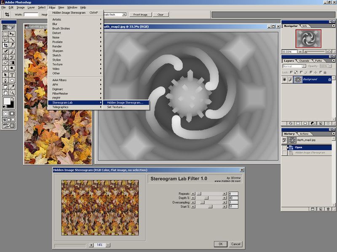Click the Navigator zoom slider
The image size is (337, 252).
[315, 51]
